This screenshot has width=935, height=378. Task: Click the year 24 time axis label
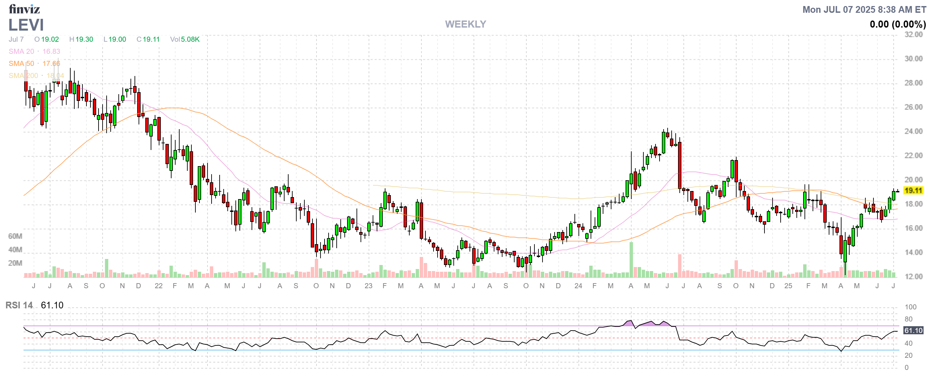pyautogui.click(x=578, y=286)
